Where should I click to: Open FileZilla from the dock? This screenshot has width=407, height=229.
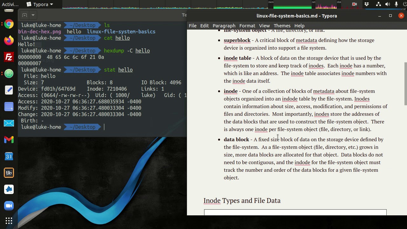9,57
